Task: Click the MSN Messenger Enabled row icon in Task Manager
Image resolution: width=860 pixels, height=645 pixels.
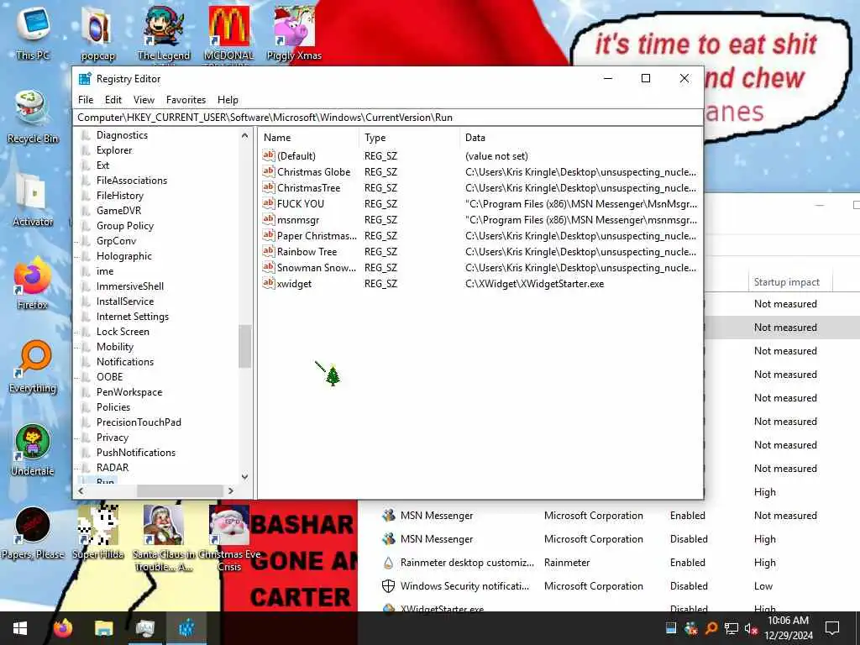Action: click(x=388, y=516)
